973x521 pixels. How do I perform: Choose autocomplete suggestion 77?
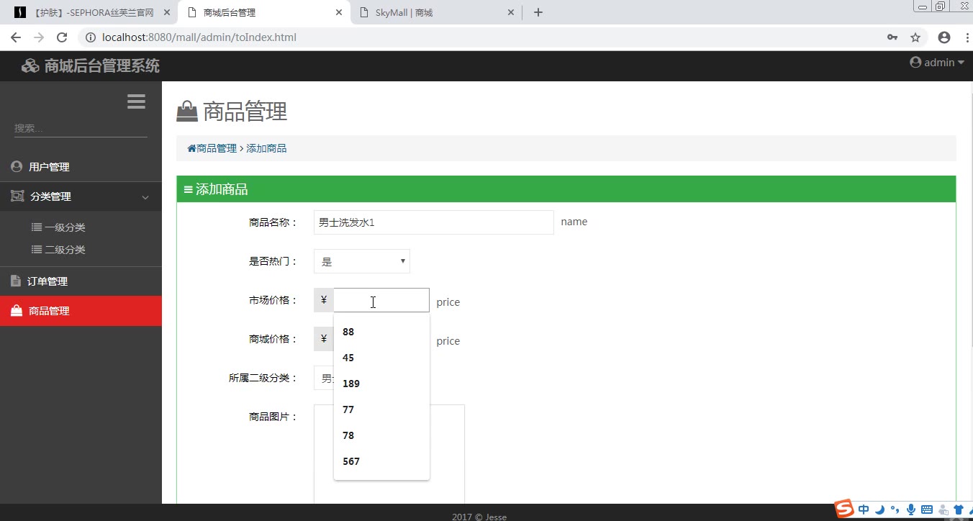click(x=381, y=409)
